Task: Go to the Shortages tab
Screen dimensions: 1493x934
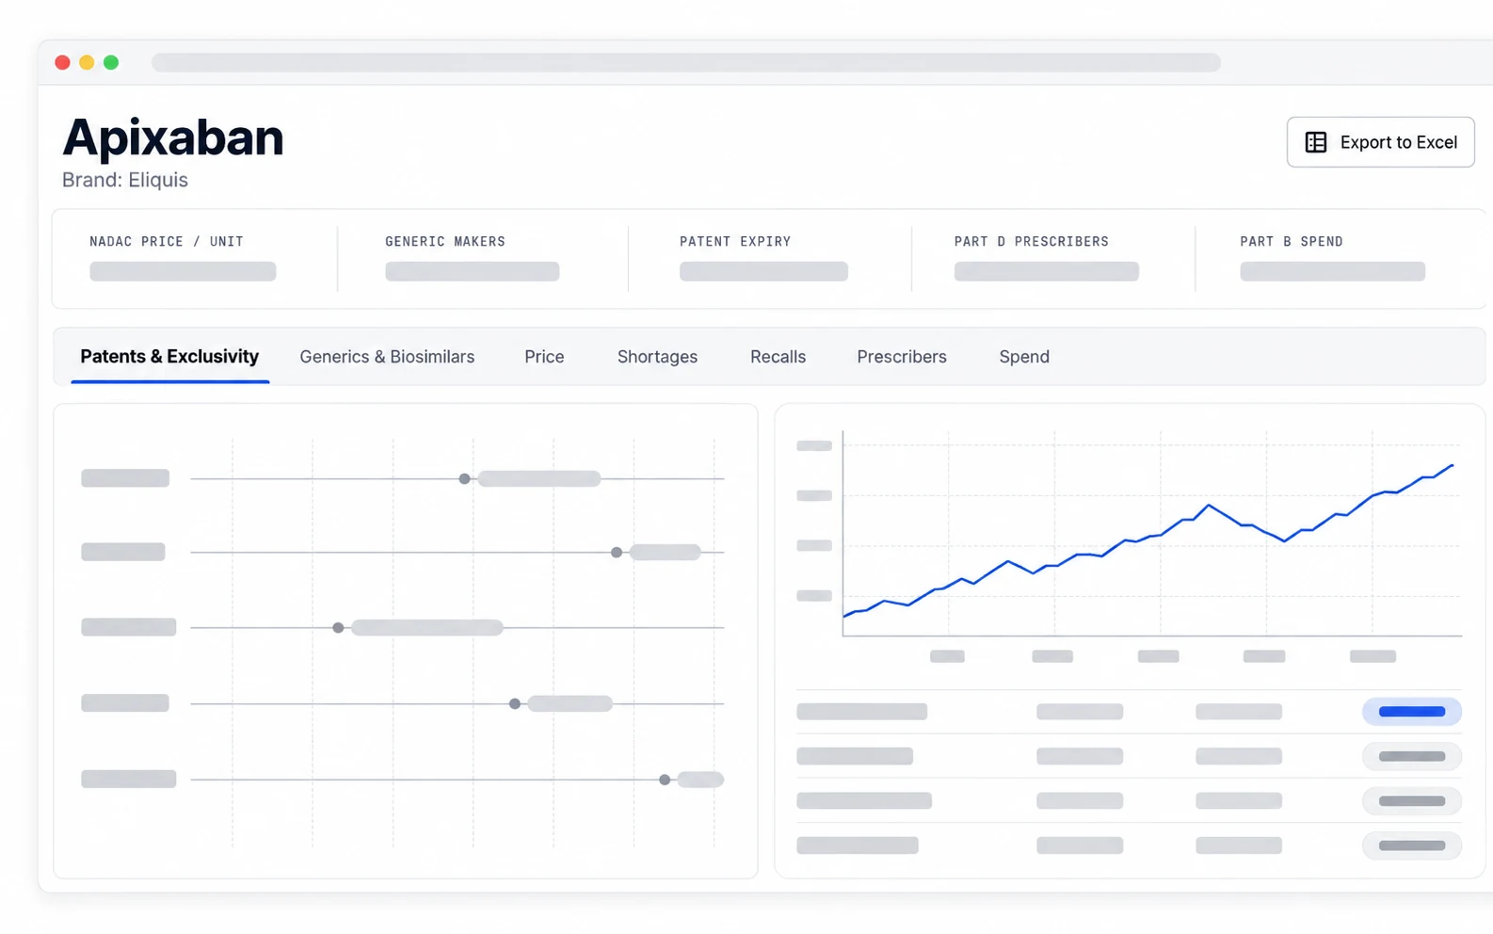Action: coord(657,357)
